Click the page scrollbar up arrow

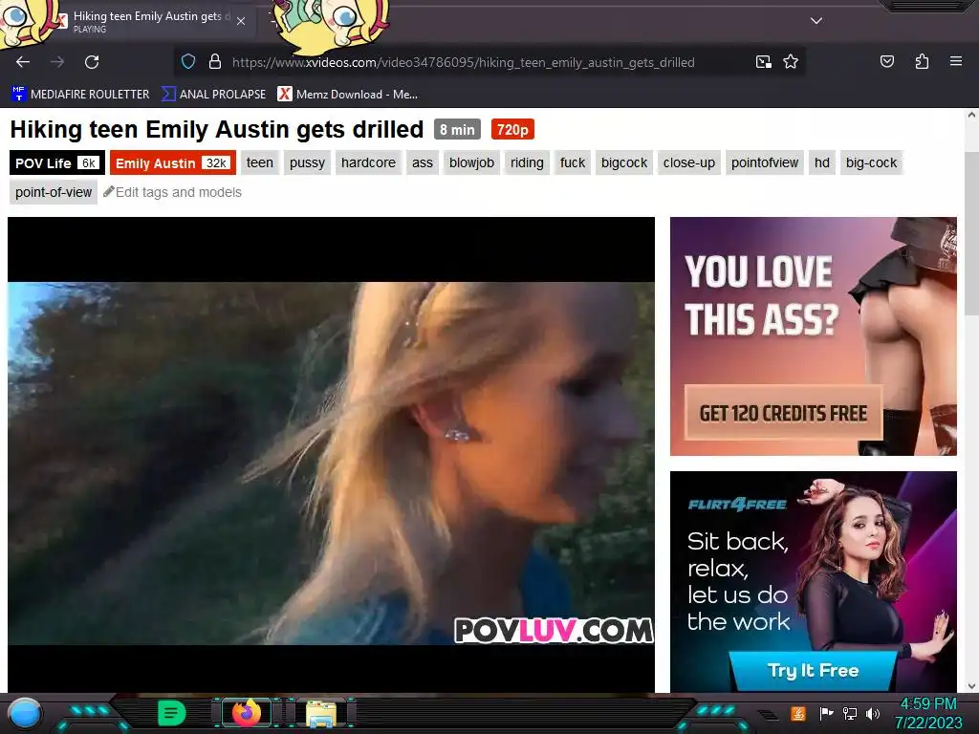pyautogui.click(x=971, y=115)
